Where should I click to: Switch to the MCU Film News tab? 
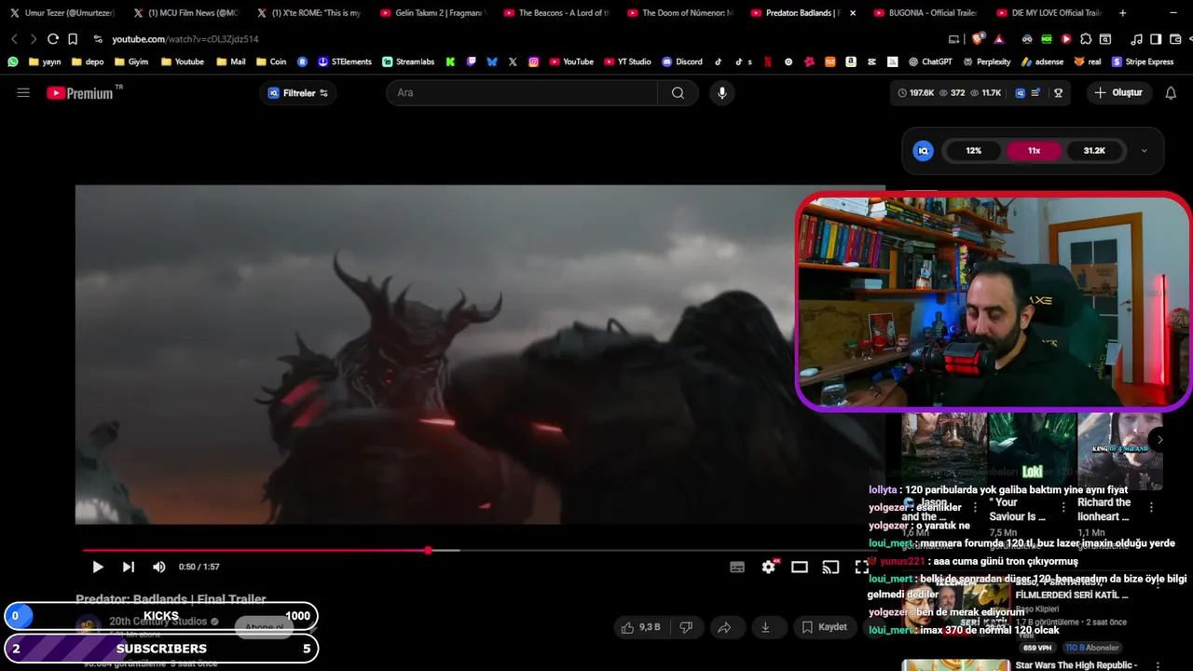point(186,13)
